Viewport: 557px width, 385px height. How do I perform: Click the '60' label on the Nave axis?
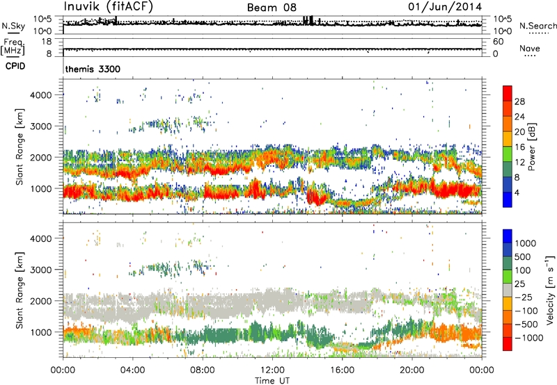coord(498,42)
